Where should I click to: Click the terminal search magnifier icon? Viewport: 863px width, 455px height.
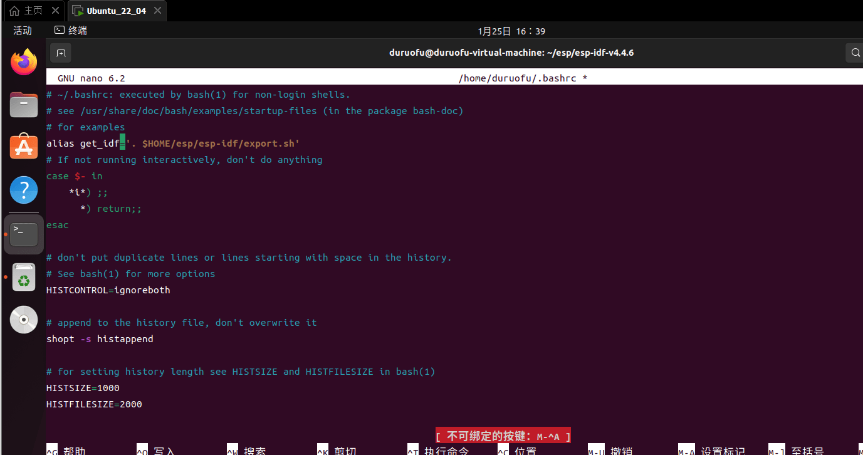coord(855,53)
